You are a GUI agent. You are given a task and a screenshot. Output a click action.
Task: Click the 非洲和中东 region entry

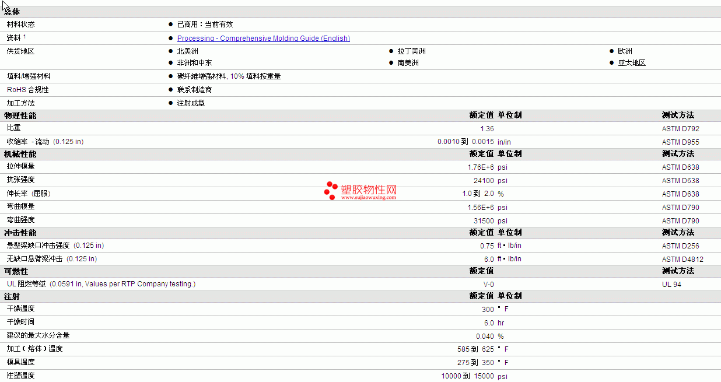point(194,63)
